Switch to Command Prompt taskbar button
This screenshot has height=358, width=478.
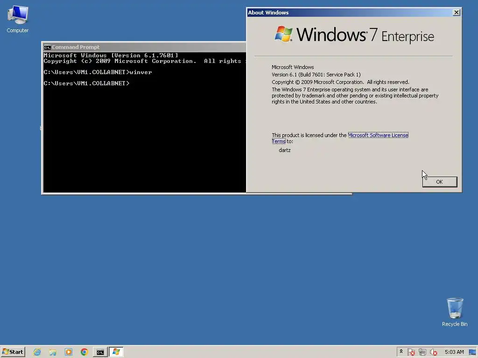coord(100,352)
